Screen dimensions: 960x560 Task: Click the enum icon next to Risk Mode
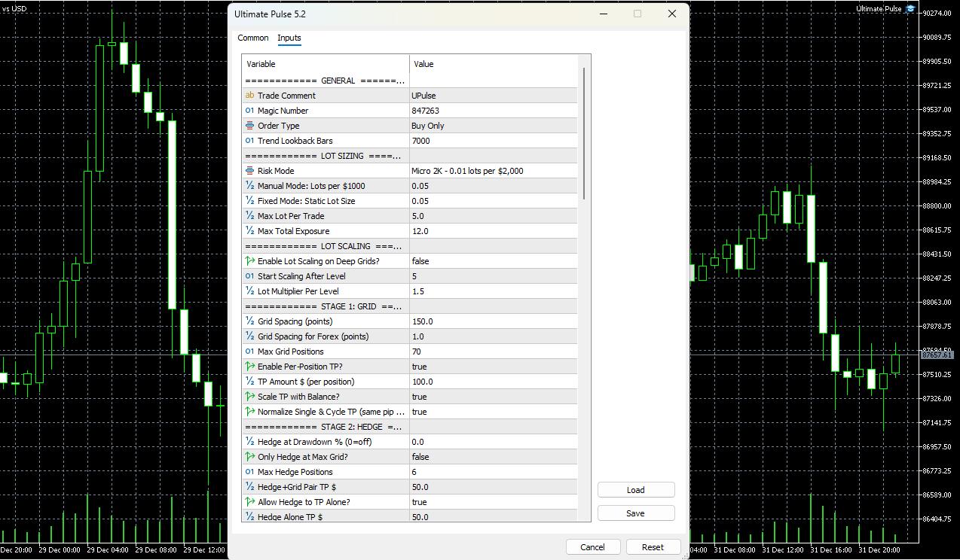coord(249,171)
